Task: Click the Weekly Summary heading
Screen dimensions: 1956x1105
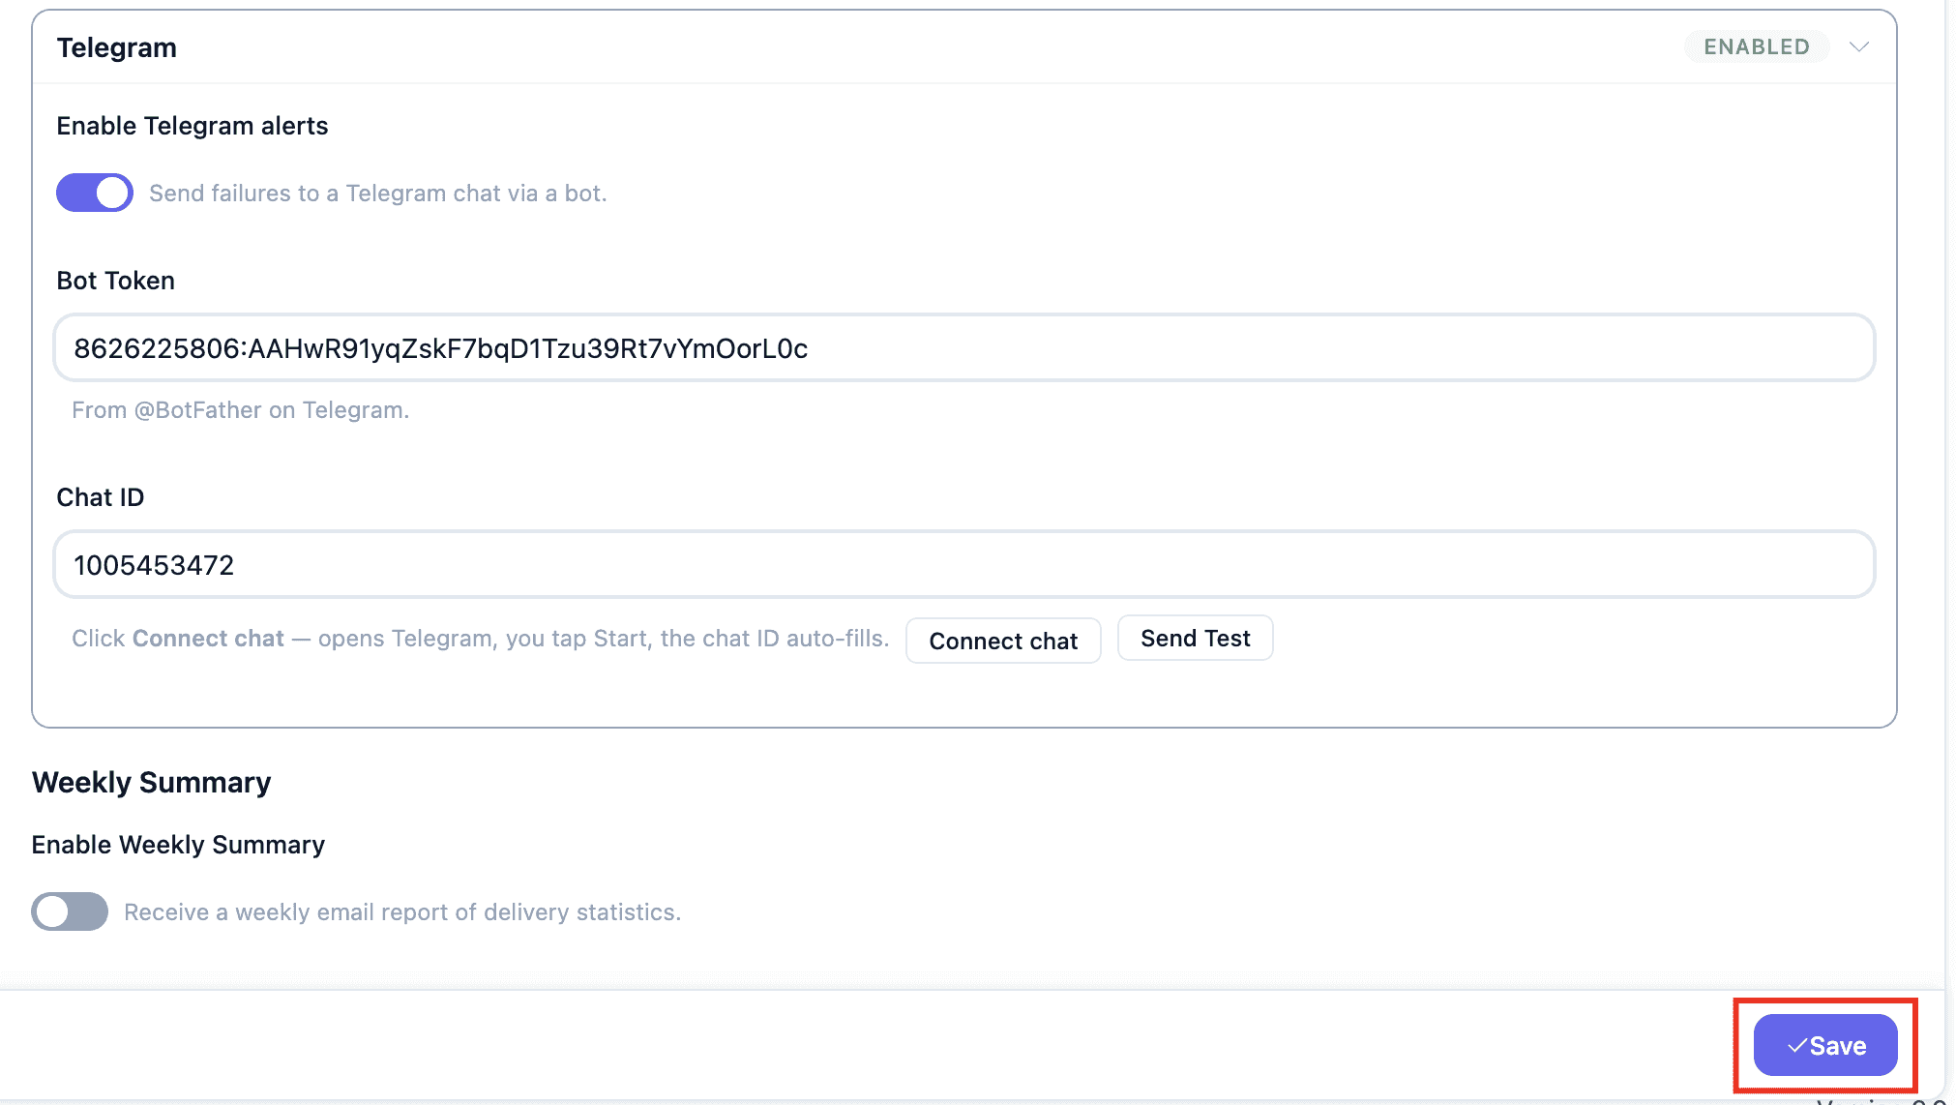Action: 152,782
